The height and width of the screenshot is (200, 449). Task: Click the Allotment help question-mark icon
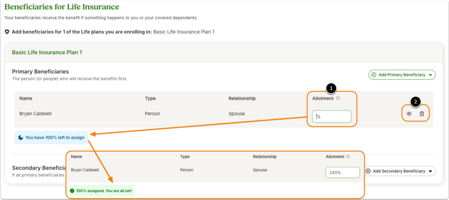(338, 98)
